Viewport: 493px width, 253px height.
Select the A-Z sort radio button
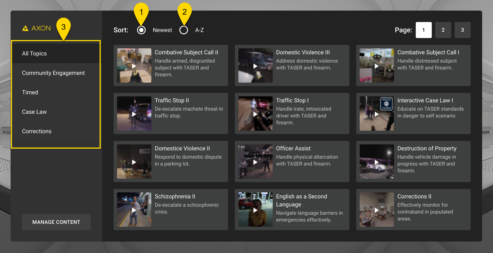pos(184,30)
